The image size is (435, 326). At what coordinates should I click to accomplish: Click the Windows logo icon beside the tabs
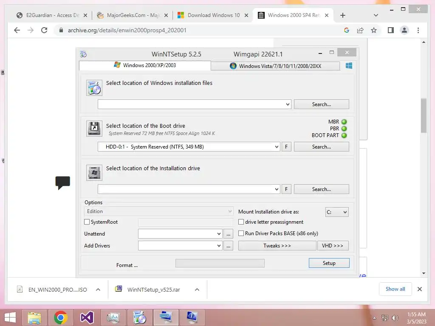[x=349, y=66]
